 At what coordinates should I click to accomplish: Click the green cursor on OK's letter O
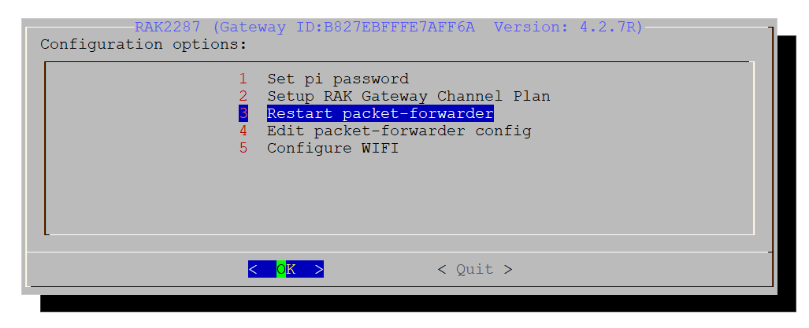[x=281, y=269]
